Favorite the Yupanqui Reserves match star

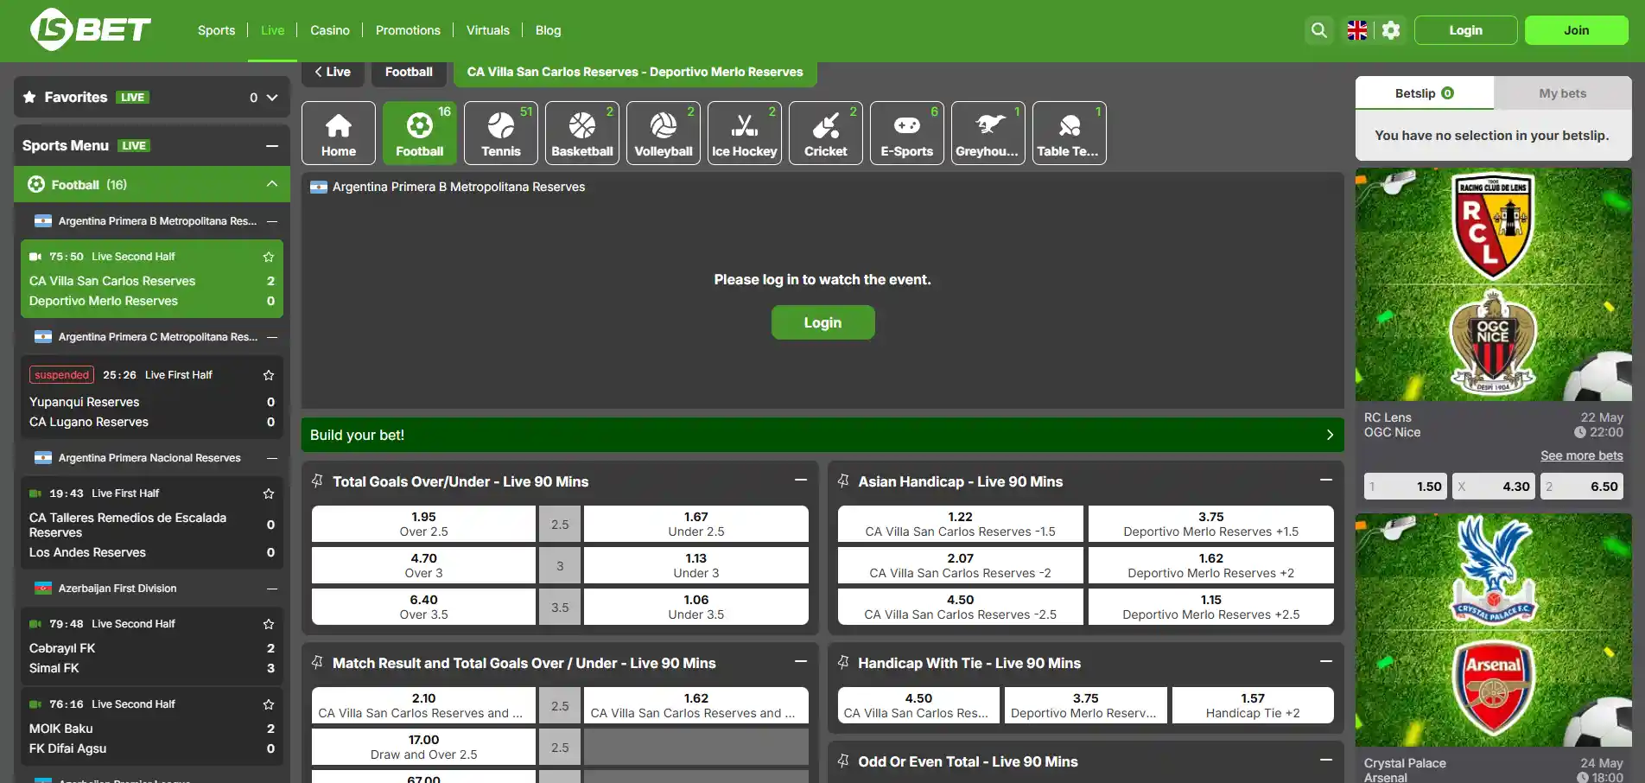coord(269,375)
